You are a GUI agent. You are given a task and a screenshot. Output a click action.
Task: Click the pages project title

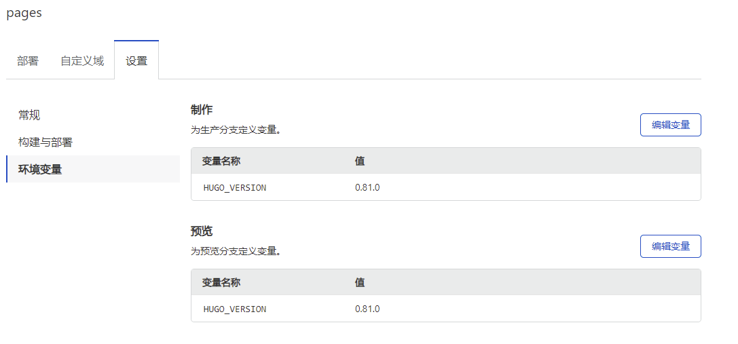pyautogui.click(x=24, y=13)
